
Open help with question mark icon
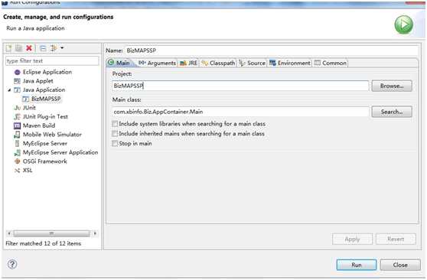[x=12, y=264]
